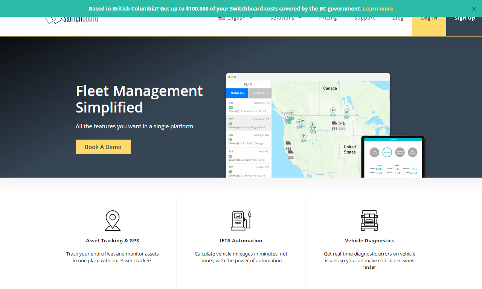
Task: Dismiss the British Columbia banner with X
Action: tap(474, 9)
